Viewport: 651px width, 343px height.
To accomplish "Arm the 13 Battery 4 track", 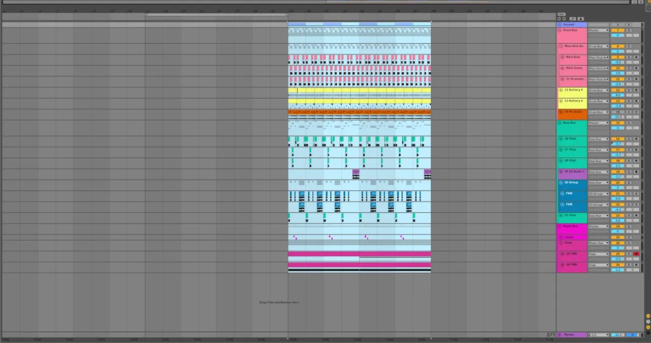I will pos(636,101).
